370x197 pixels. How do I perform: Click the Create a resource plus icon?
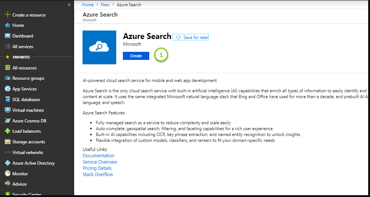[x=7, y=15]
